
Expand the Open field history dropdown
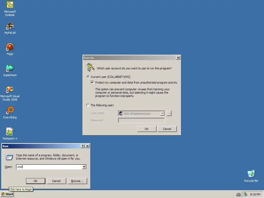point(84,167)
